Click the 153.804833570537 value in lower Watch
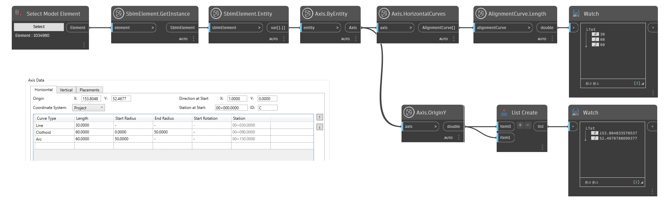669x212 pixels. (618, 133)
